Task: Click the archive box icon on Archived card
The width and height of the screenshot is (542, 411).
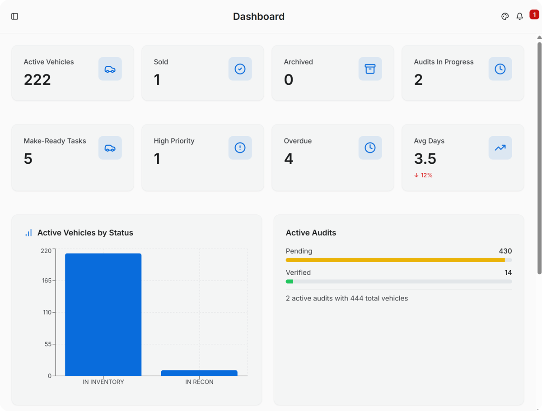Action: click(x=370, y=69)
